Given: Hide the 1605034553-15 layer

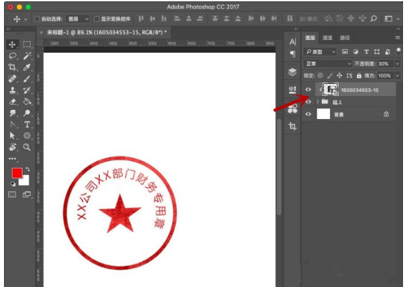Looking at the screenshot, I should point(308,90).
